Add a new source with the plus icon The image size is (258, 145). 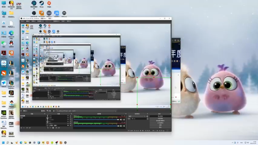(48, 128)
